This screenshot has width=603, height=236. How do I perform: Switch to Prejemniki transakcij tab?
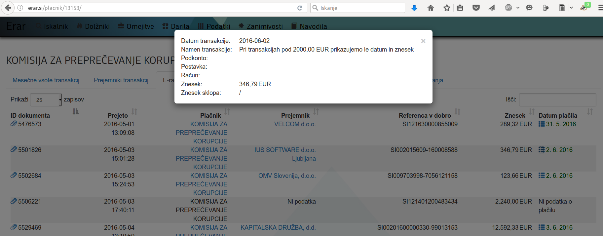coord(121,80)
